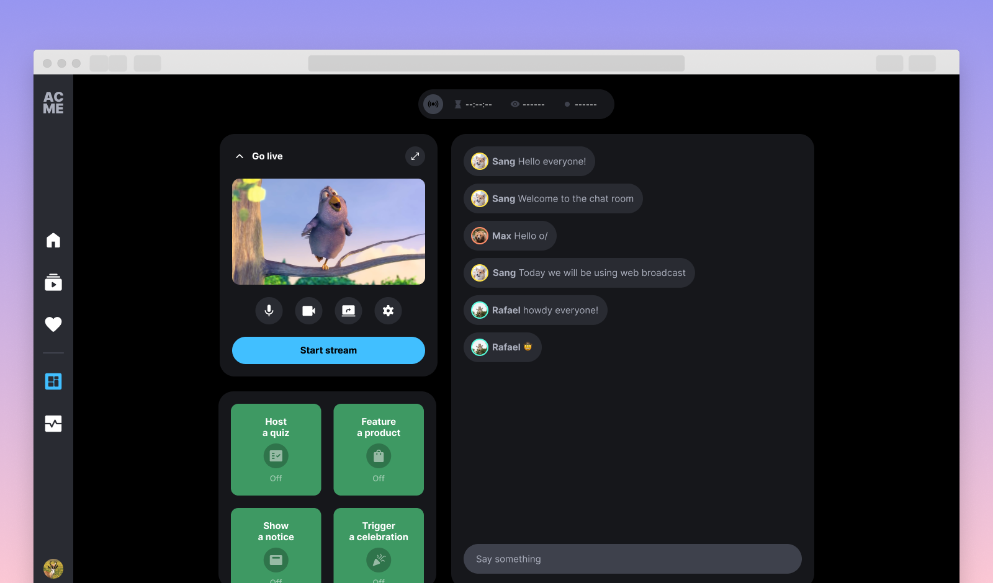Toggle screen share
Screen dimensions: 993x583
[348, 311]
